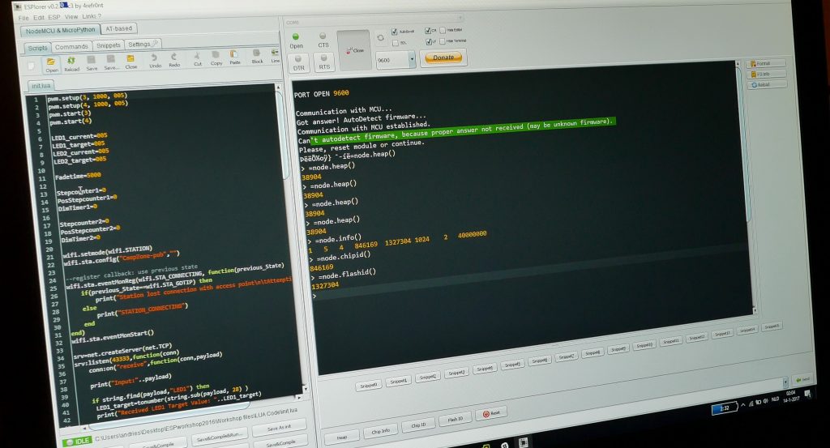This screenshot has width=830, height=448.
Task: Click the Save As init button
Action: [x=279, y=428]
